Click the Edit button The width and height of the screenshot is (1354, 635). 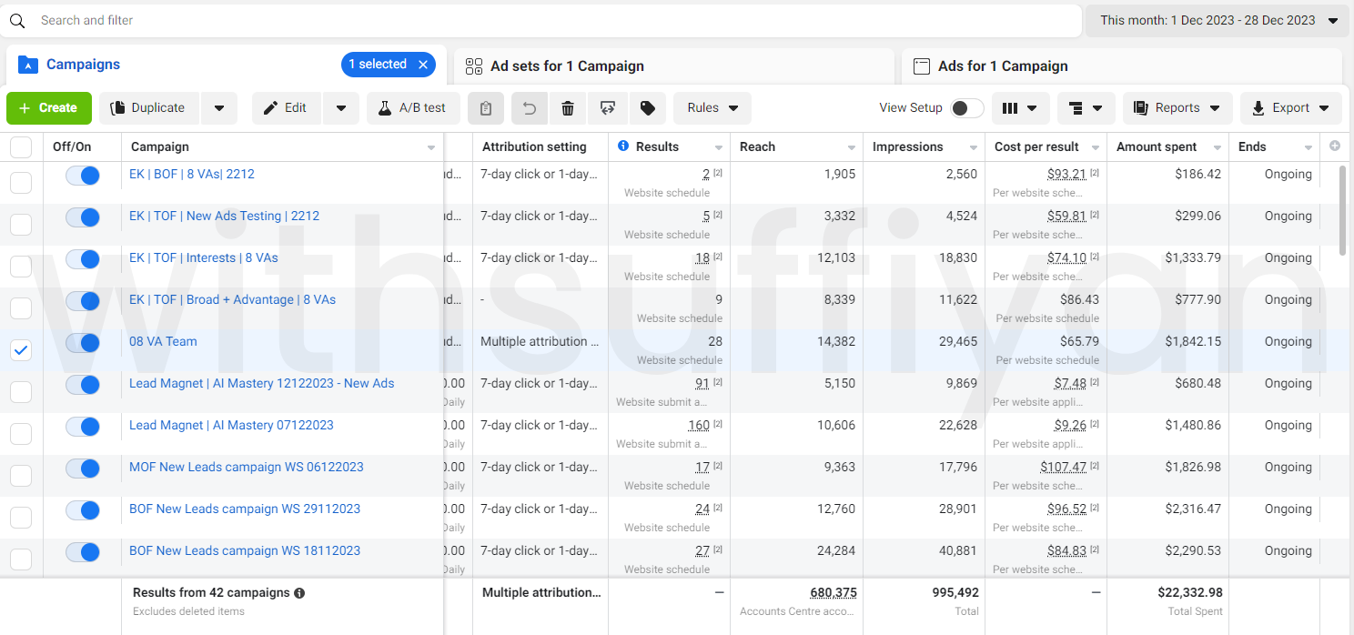pos(286,108)
